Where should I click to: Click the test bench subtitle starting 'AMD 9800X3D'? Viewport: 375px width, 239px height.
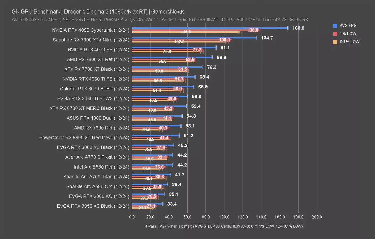point(160,20)
